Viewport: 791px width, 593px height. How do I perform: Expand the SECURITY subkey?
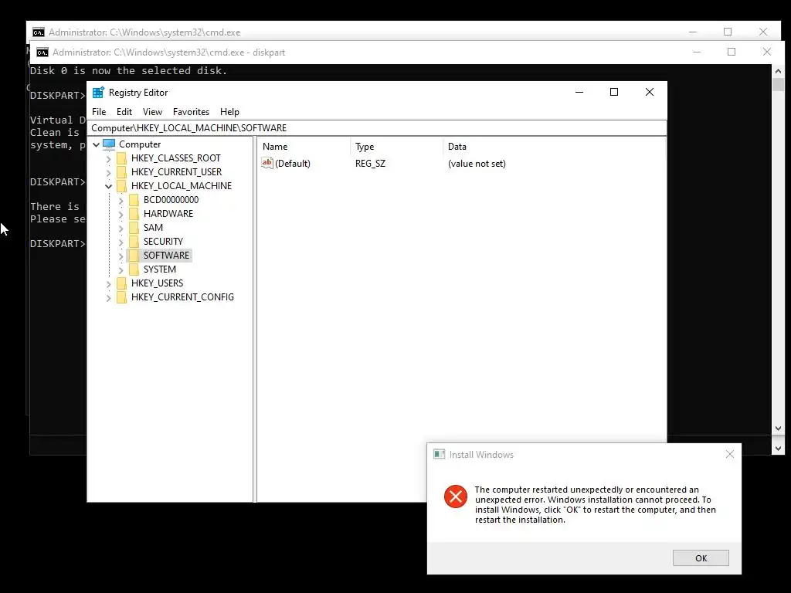coord(121,242)
